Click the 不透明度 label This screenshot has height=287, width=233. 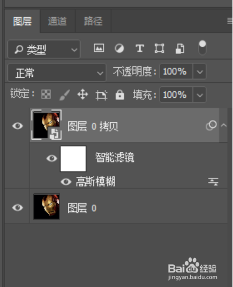pos(135,72)
